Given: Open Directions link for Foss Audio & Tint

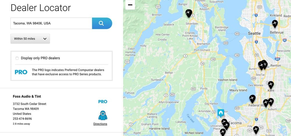Looking at the screenshot, I should pos(100,124).
